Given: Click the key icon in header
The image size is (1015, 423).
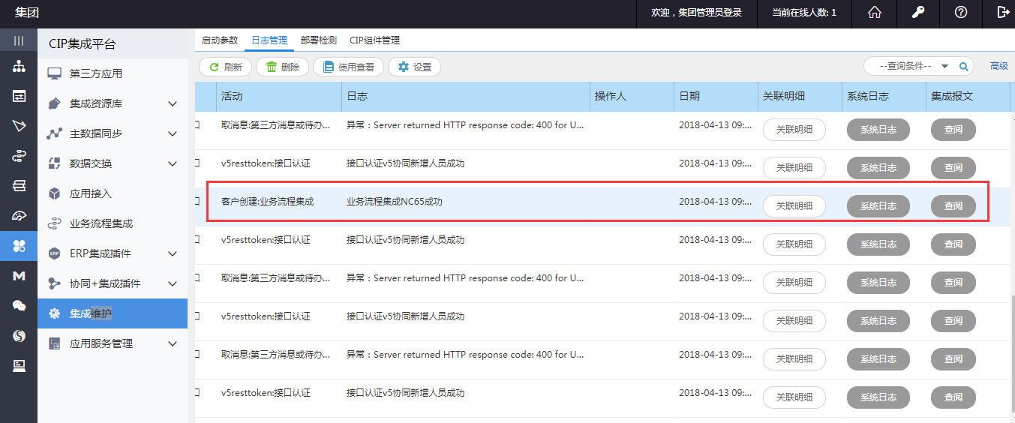Looking at the screenshot, I should (x=918, y=13).
